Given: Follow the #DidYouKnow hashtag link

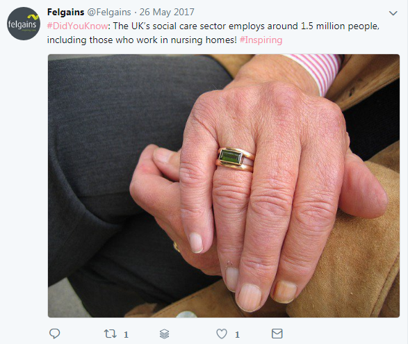Looking at the screenshot, I should [77, 26].
